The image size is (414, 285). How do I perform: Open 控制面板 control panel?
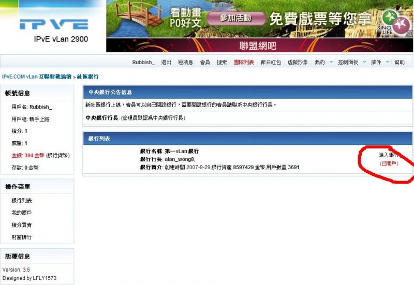pyautogui.click(x=348, y=62)
